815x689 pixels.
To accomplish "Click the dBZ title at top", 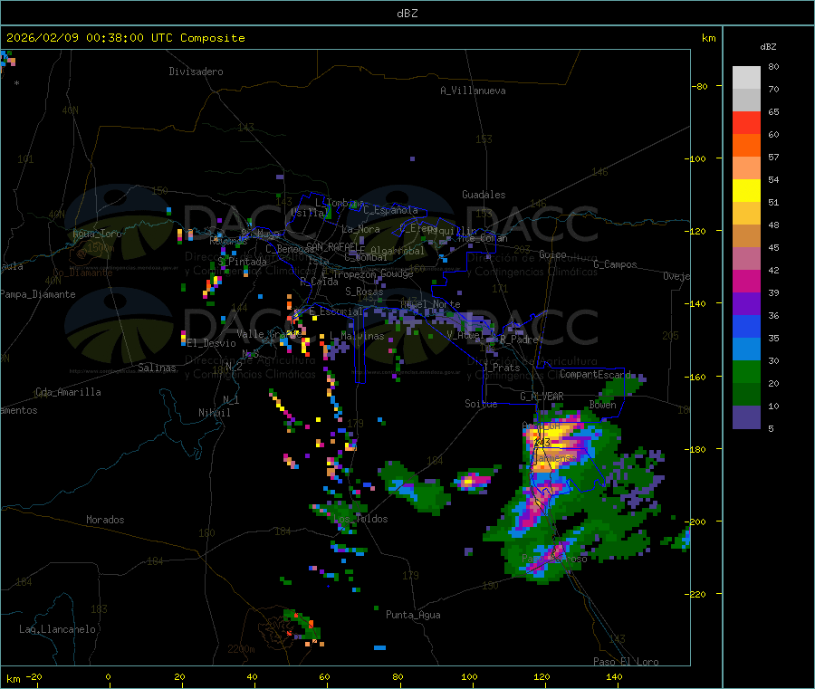I will [407, 14].
